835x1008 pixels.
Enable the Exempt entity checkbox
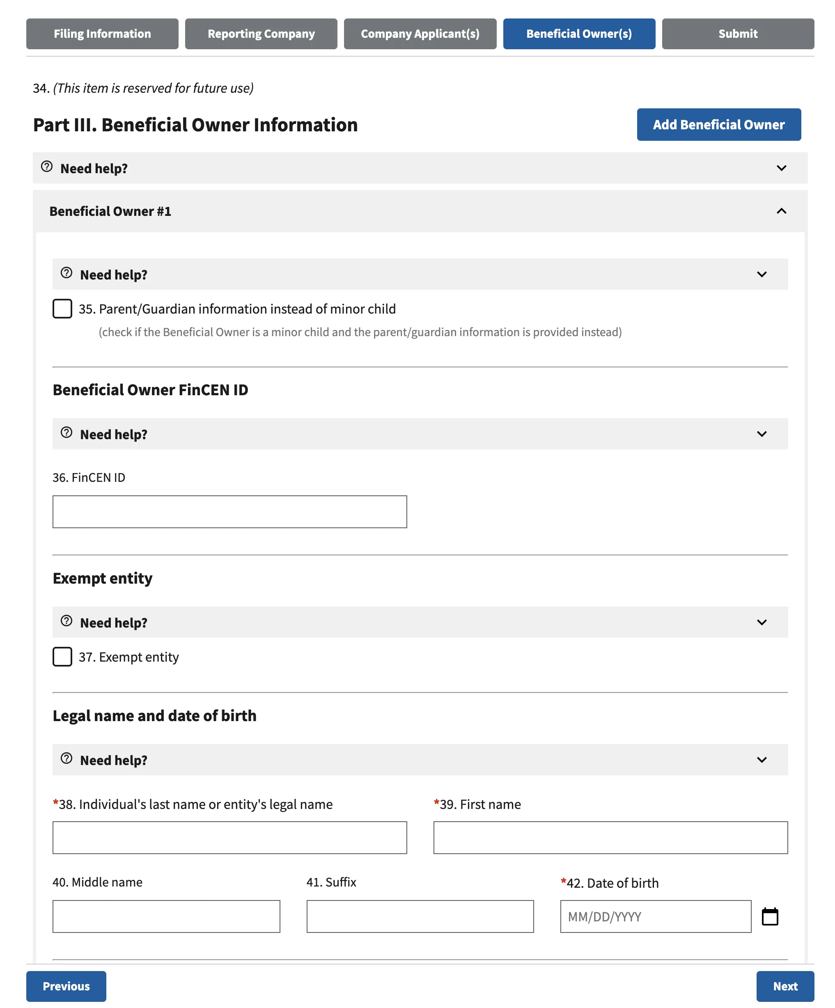(x=62, y=657)
